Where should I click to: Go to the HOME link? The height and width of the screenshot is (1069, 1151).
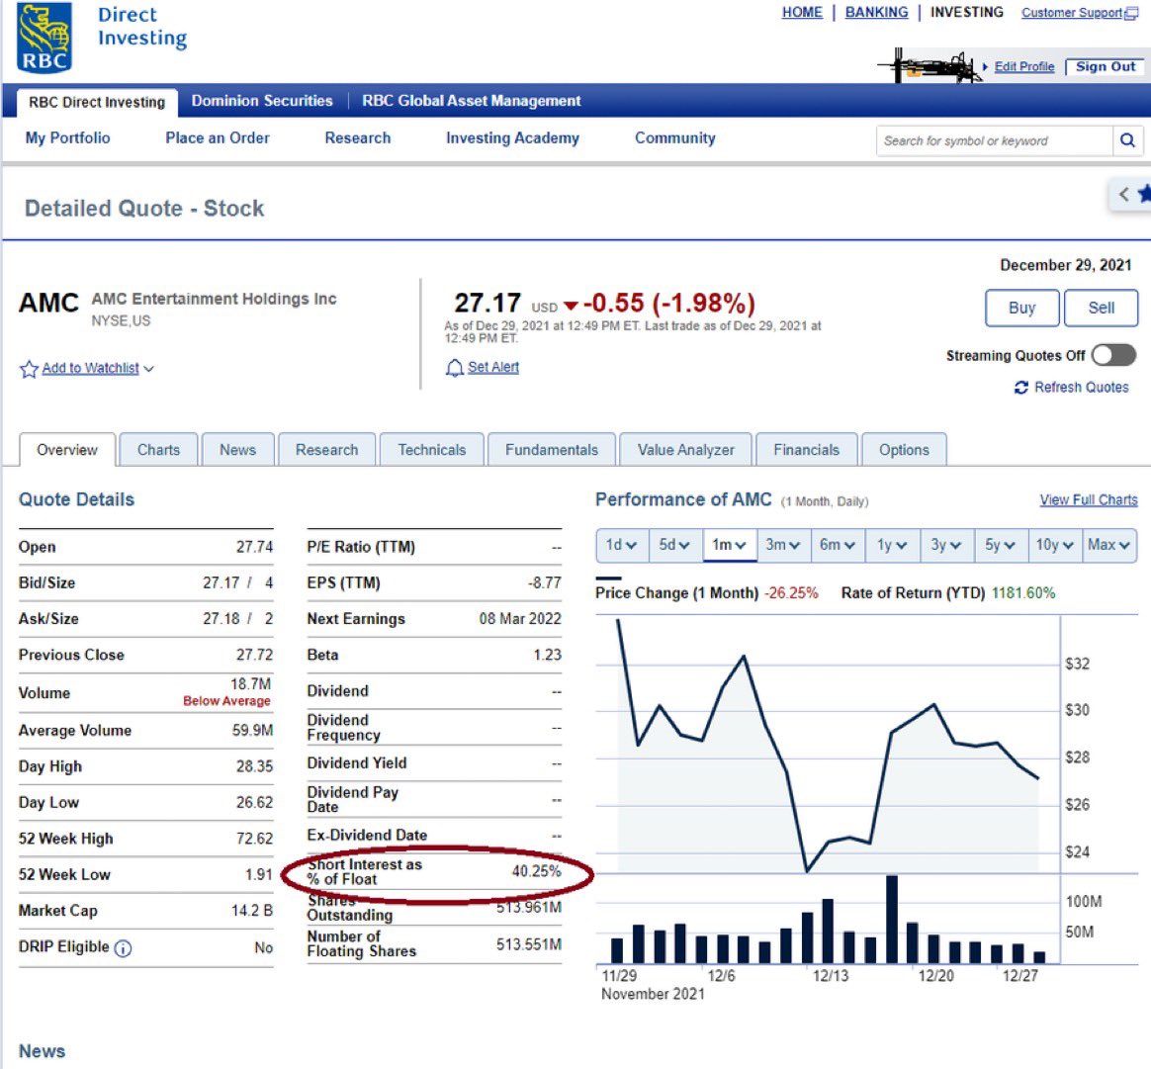coord(802,13)
